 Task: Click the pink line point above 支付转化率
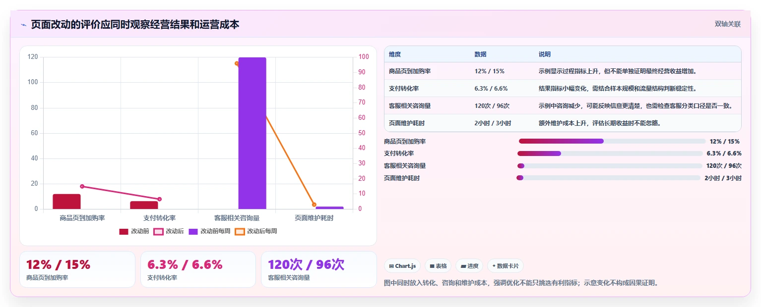point(160,199)
